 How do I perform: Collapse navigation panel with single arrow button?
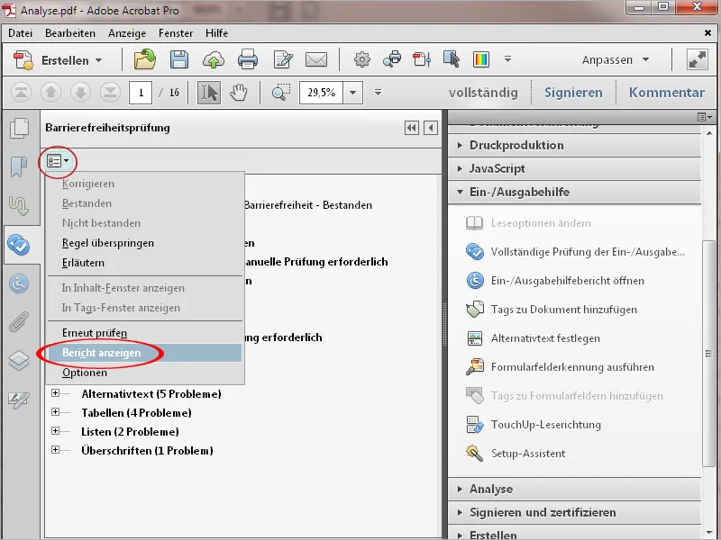(431, 128)
